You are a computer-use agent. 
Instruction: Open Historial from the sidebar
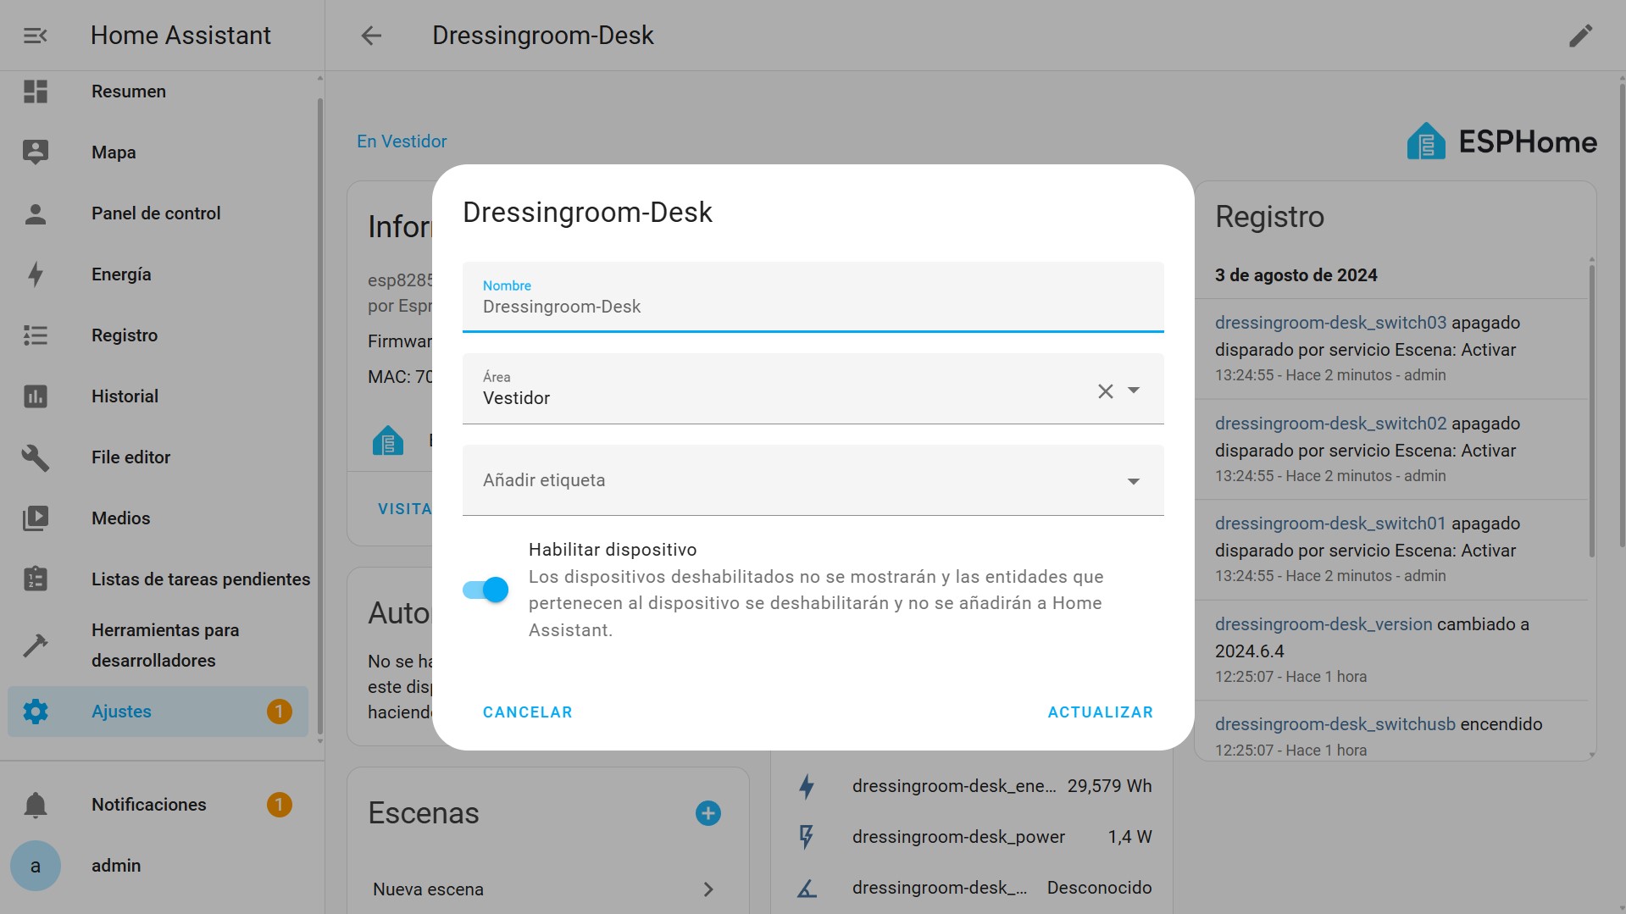pos(125,396)
